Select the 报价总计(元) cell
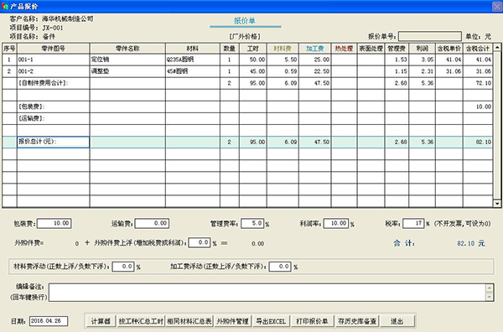This screenshot has width=503, height=332. 54,142
